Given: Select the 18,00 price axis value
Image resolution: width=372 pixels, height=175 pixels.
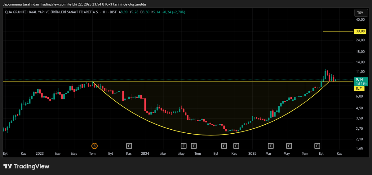Looking at the screenshot, I should click(x=360, y=52).
